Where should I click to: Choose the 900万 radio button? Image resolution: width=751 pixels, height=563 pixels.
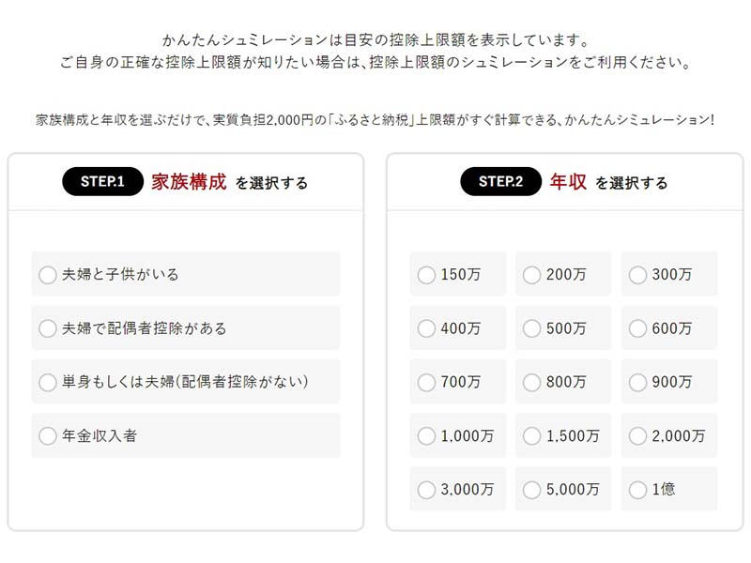click(x=638, y=382)
